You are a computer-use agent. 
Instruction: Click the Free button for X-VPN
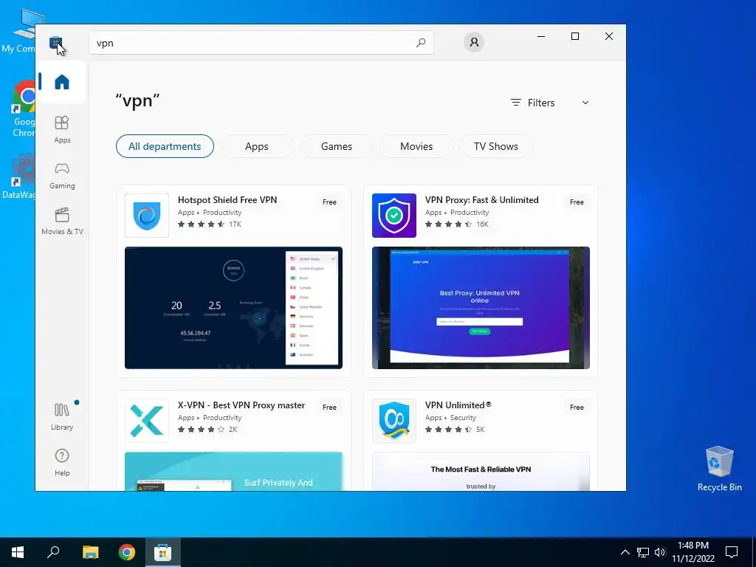point(329,408)
